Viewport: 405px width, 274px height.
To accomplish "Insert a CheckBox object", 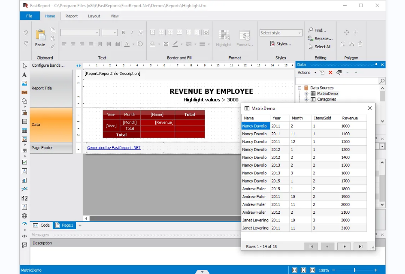I will (x=24, y=162).
